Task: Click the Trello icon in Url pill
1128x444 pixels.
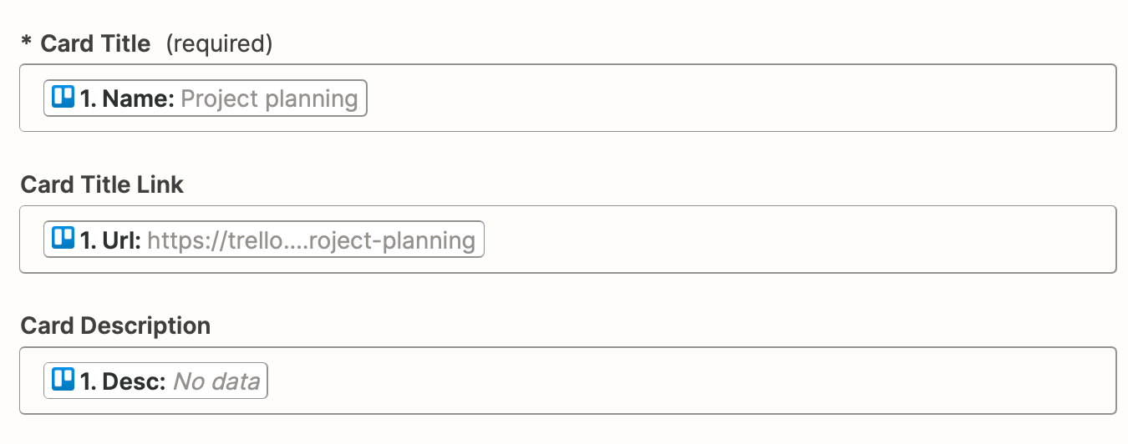Action: 64,240
